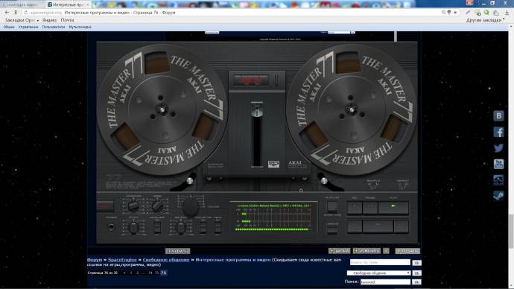Click the PLAY button on the tape deck
514x289 pixels.
tap(393, 208)
